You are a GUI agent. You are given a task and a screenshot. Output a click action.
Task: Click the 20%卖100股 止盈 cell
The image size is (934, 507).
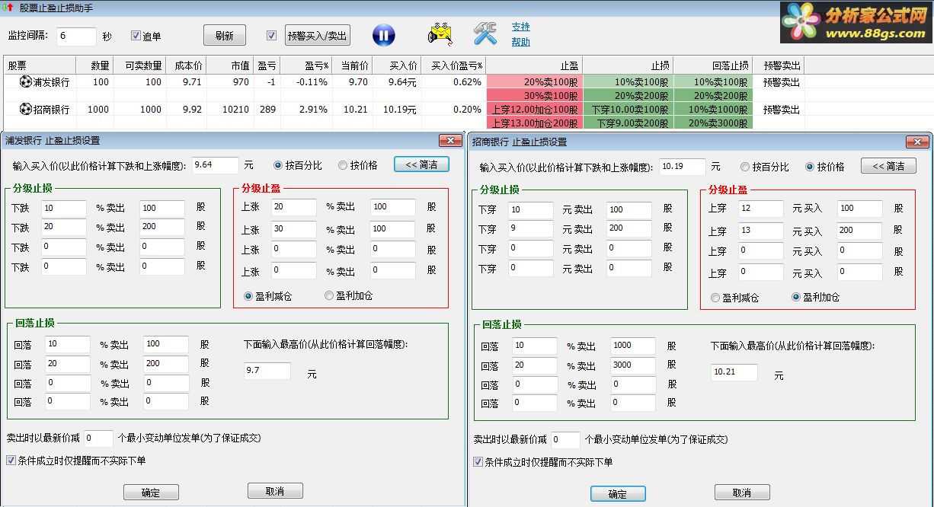tap(534, 82)
